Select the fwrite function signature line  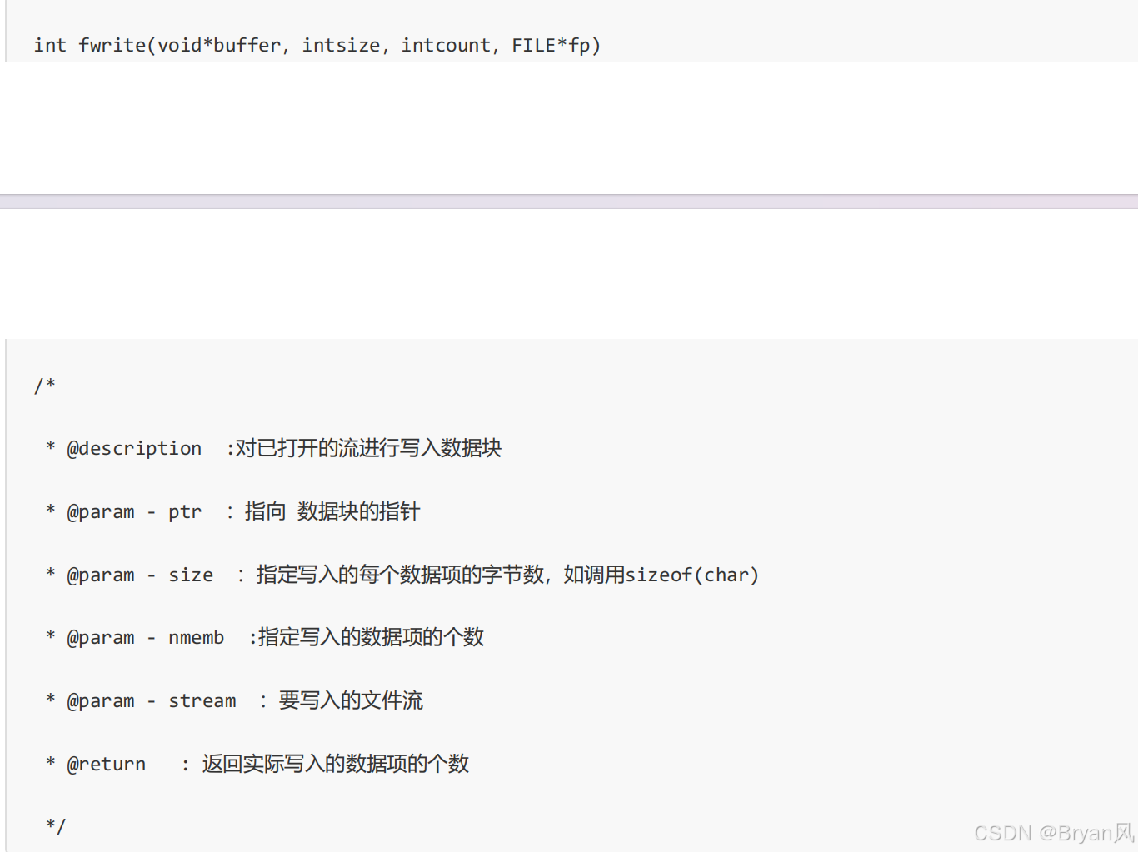[317, 45]
